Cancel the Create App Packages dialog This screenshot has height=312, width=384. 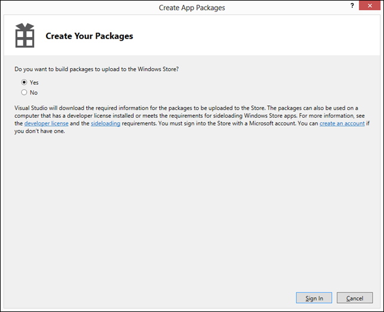[x=355, y=298]
